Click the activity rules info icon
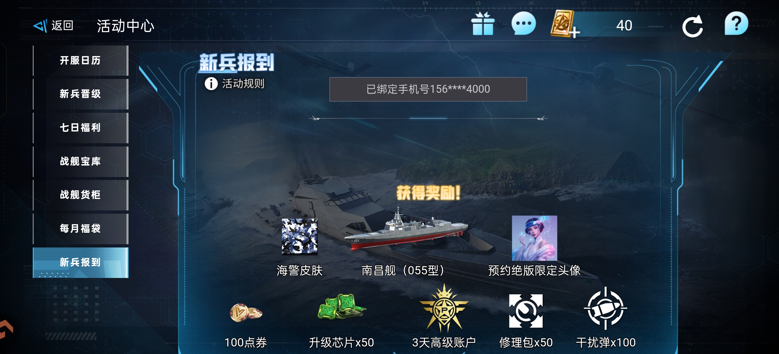 (211, 84)
